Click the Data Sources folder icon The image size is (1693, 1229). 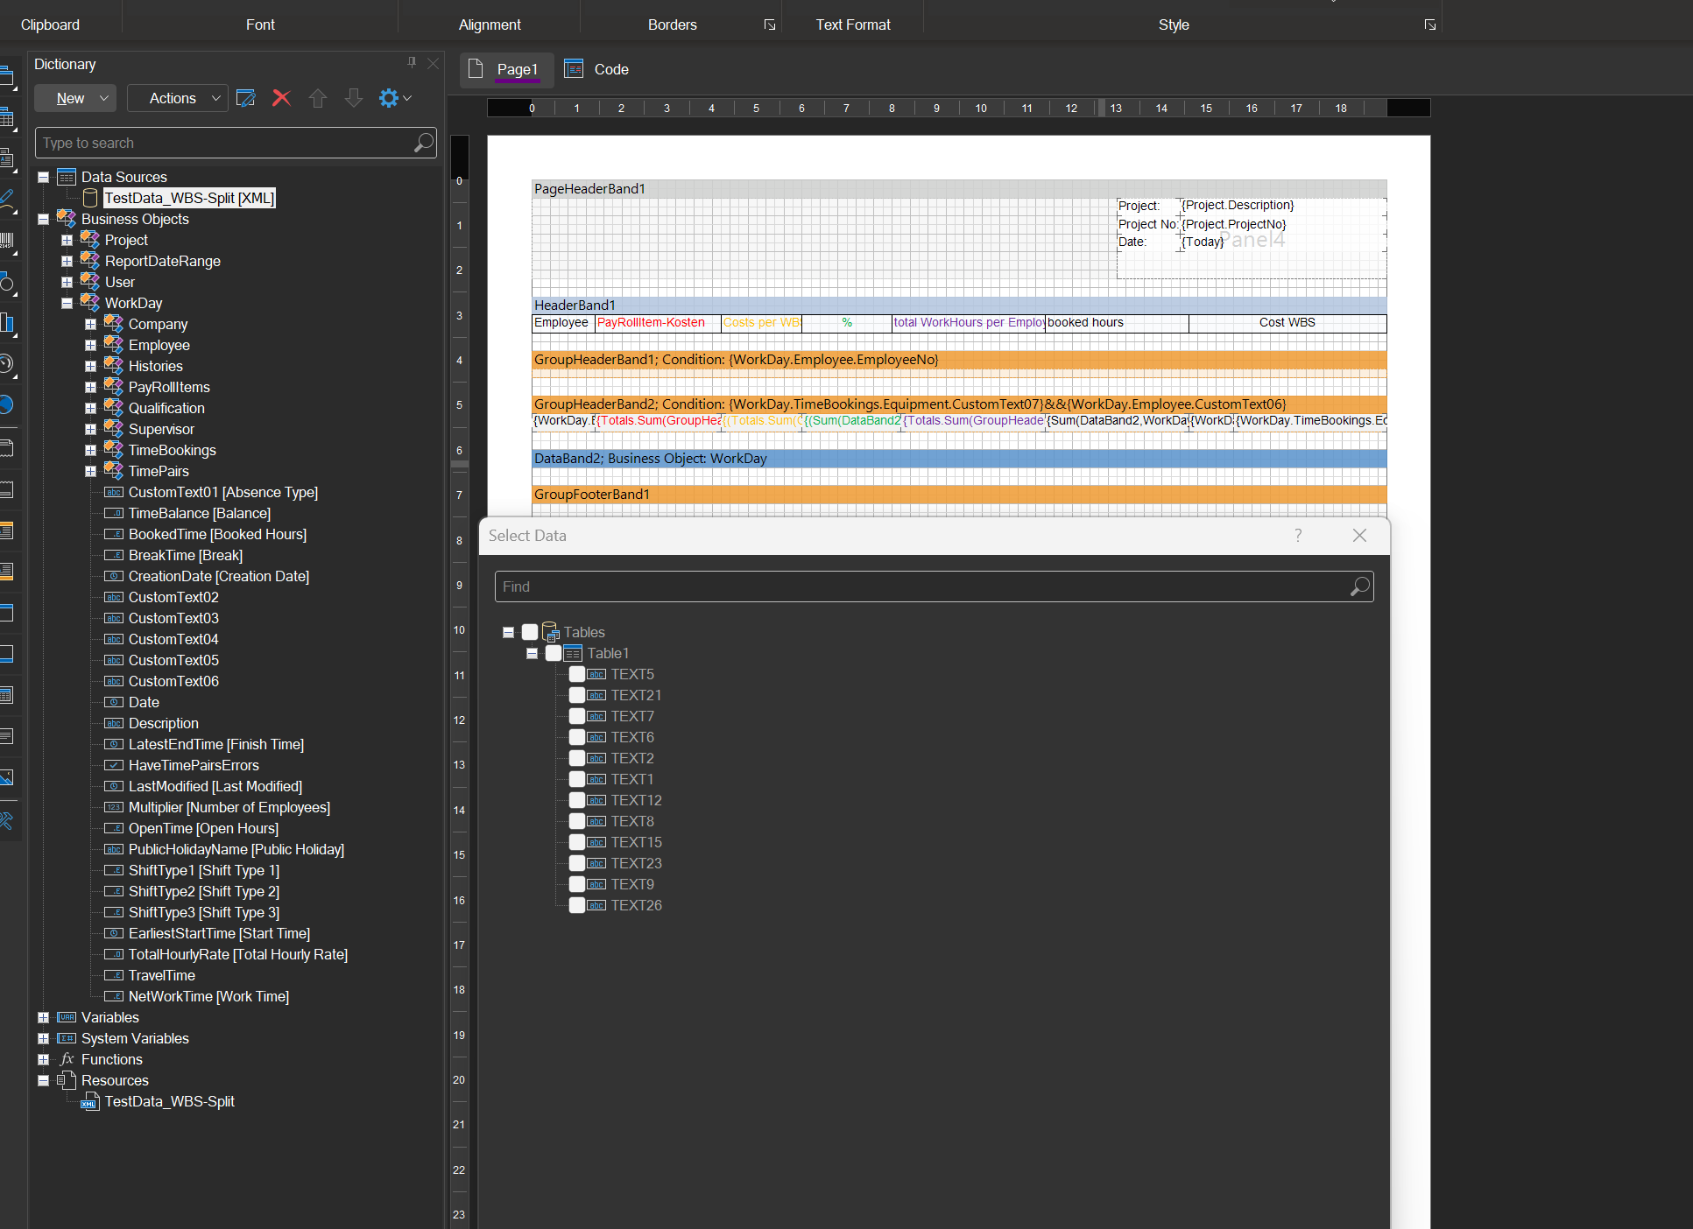click(x=67, y=177)
